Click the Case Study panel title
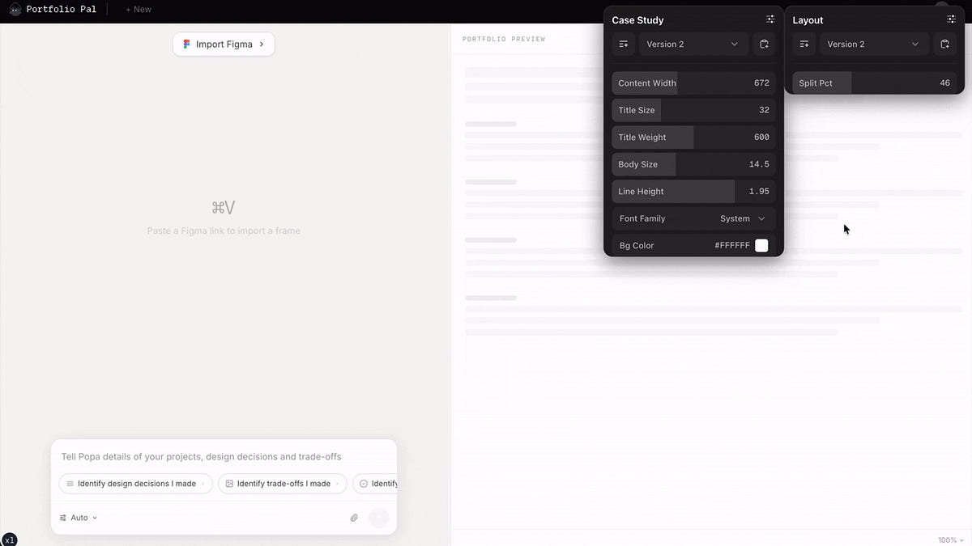Screen dimensions: 972x546 click(x=637, y=20)
